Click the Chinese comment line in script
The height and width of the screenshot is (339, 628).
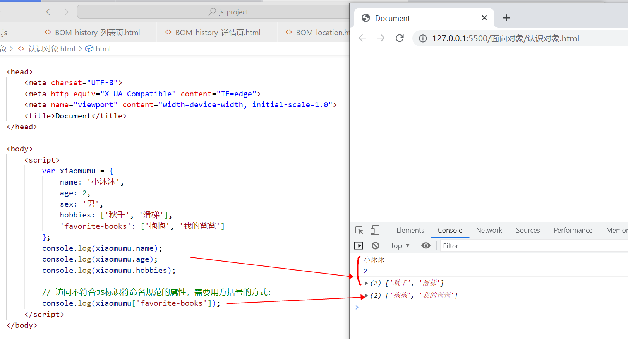157,292
